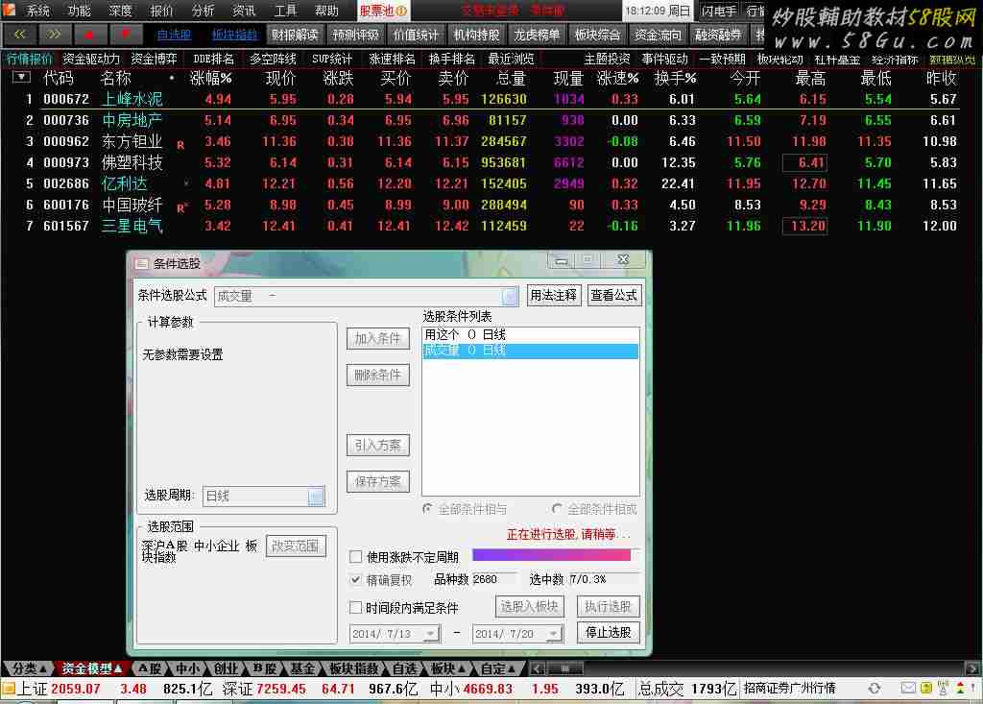The width and height of the screenshot is (983, 704).
Task: Click the 删除条件 button
Action: tap(378, 376)
